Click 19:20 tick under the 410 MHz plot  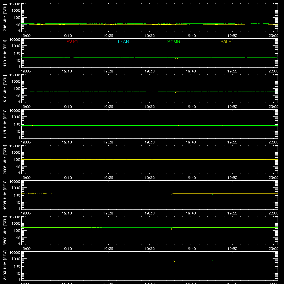pyautogui.click(x=108, y=71)
